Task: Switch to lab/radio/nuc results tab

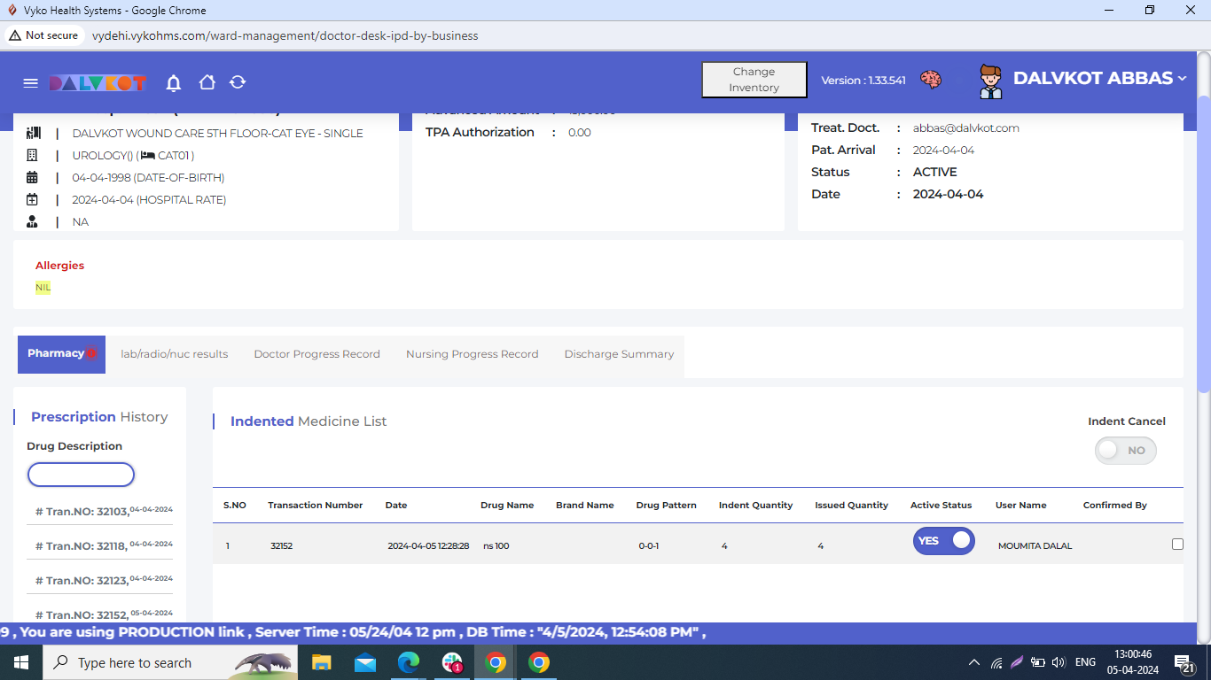Action: tap(175, 354)
